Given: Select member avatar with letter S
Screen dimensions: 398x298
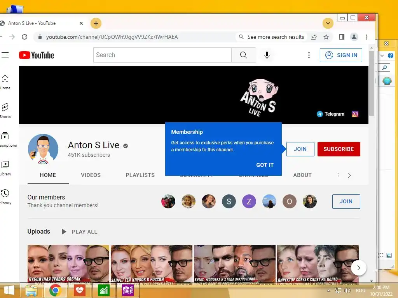Looking at the screenshot, I should click(x=229, y=201).
